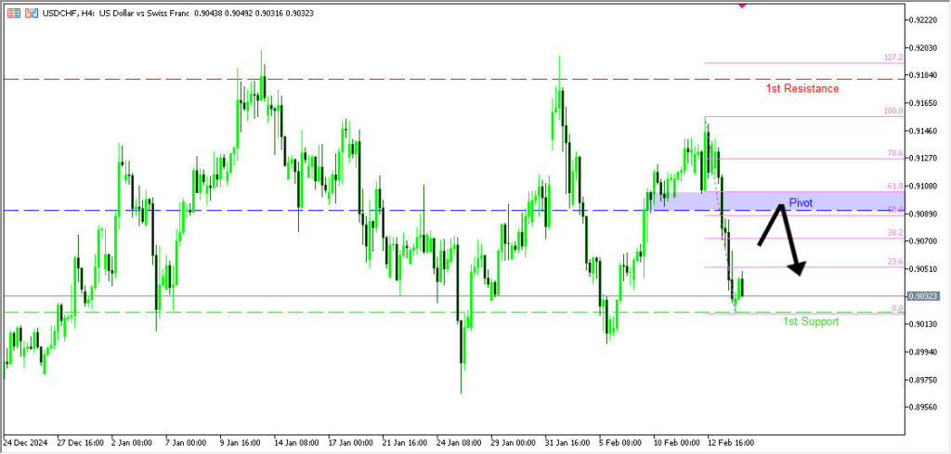Click the magenta arrow marker at chart top

point(741,4)
